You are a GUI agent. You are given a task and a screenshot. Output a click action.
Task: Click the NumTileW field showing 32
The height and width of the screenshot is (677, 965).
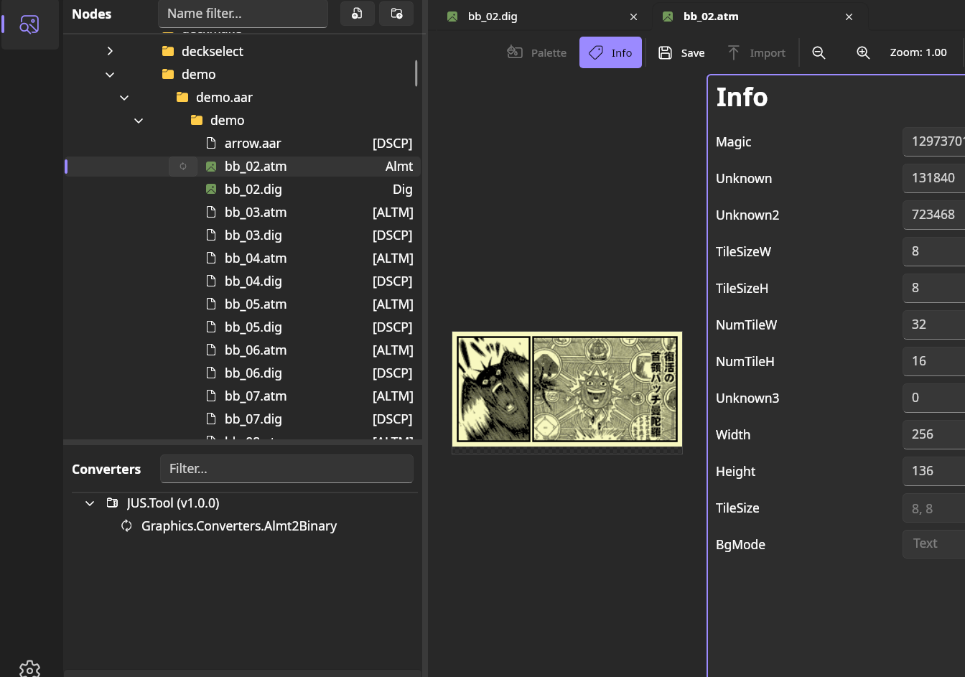pyautogui.click(x=933, y=325)
